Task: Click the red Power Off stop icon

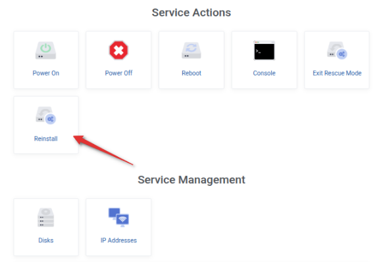Action: click(x=118, y=50)
